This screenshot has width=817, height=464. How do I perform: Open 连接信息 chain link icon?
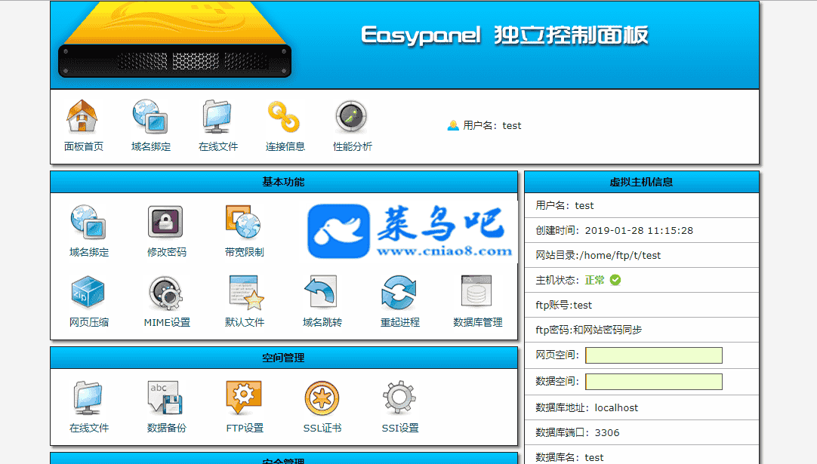point(285,118)
